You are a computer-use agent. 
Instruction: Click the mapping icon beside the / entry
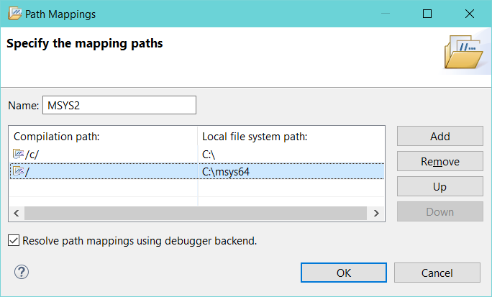(19, 171)
